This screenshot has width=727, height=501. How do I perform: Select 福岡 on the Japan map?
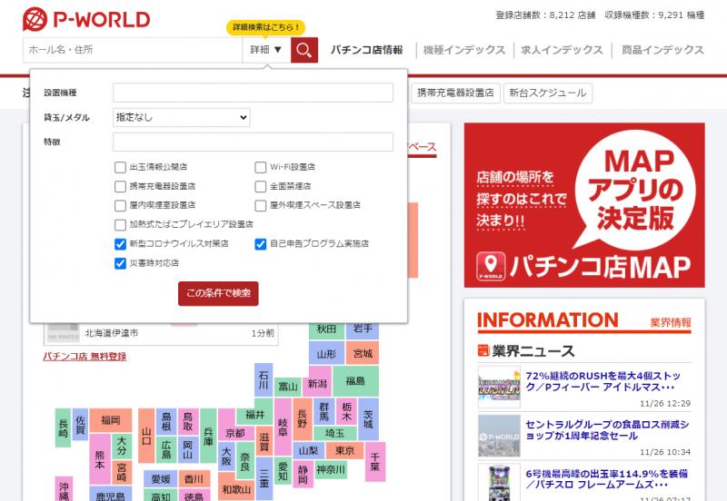tap(110, 419)
